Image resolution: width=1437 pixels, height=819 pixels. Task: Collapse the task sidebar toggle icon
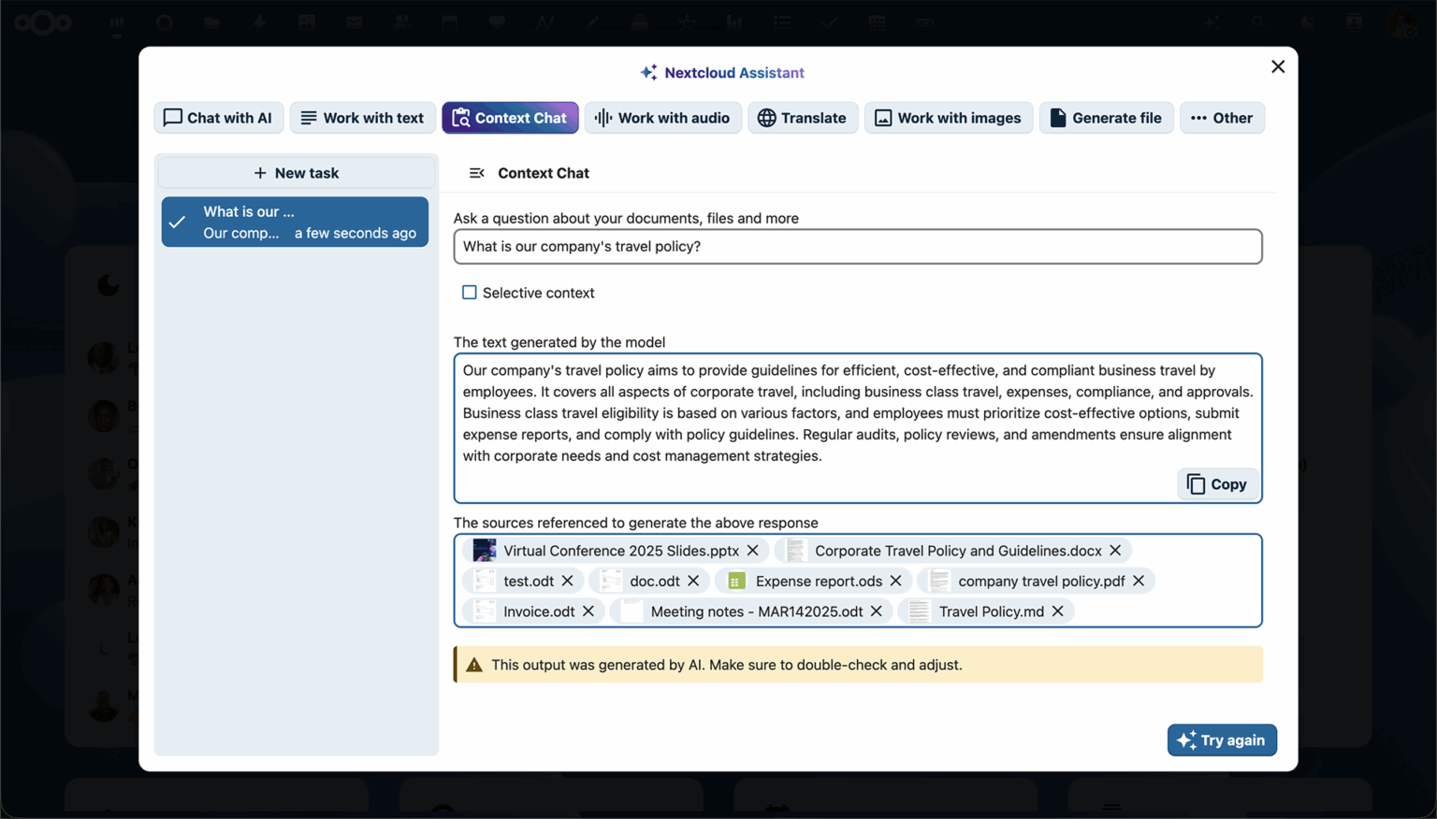(476, 173)
